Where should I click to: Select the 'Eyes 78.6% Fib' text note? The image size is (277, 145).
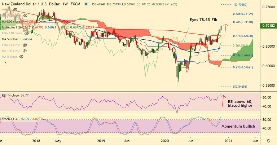pyautogui.click(x=203, y=19)
